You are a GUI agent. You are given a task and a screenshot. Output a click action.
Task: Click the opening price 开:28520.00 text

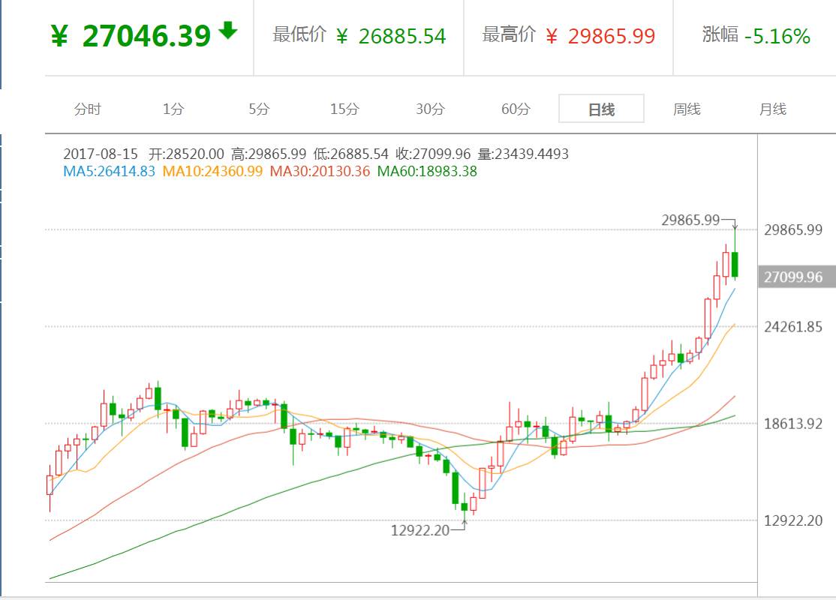click(186, 154)
